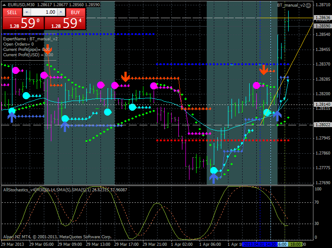Increase lot volume with the up arrow
The width and height of the screenshot is (332, 248).
[61, 12]
